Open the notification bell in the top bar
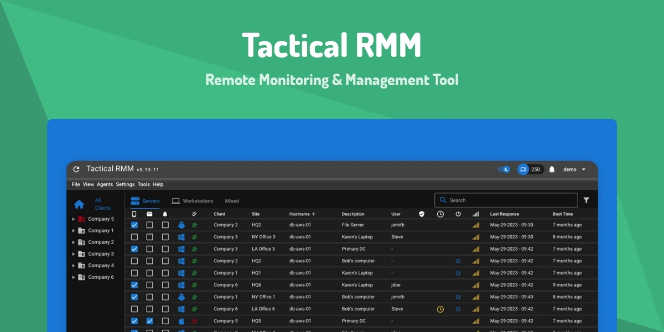 click(552, 169)
